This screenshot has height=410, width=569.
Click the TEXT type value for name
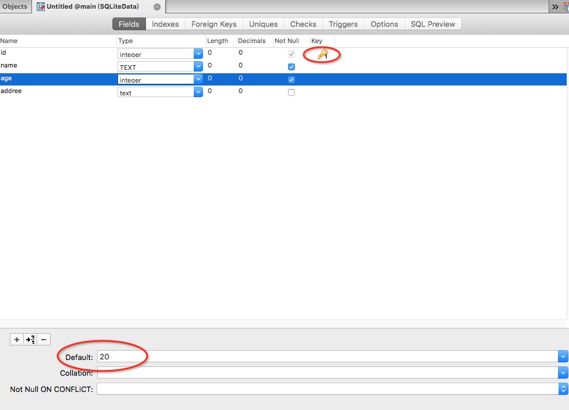128,67
